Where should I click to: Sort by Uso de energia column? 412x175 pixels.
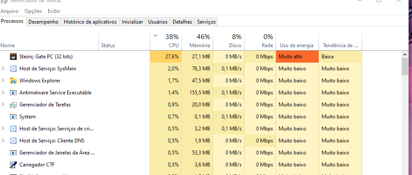pos(297,41)
